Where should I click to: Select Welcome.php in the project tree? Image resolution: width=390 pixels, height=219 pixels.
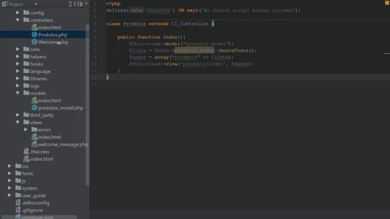click(x=53, y=42)
